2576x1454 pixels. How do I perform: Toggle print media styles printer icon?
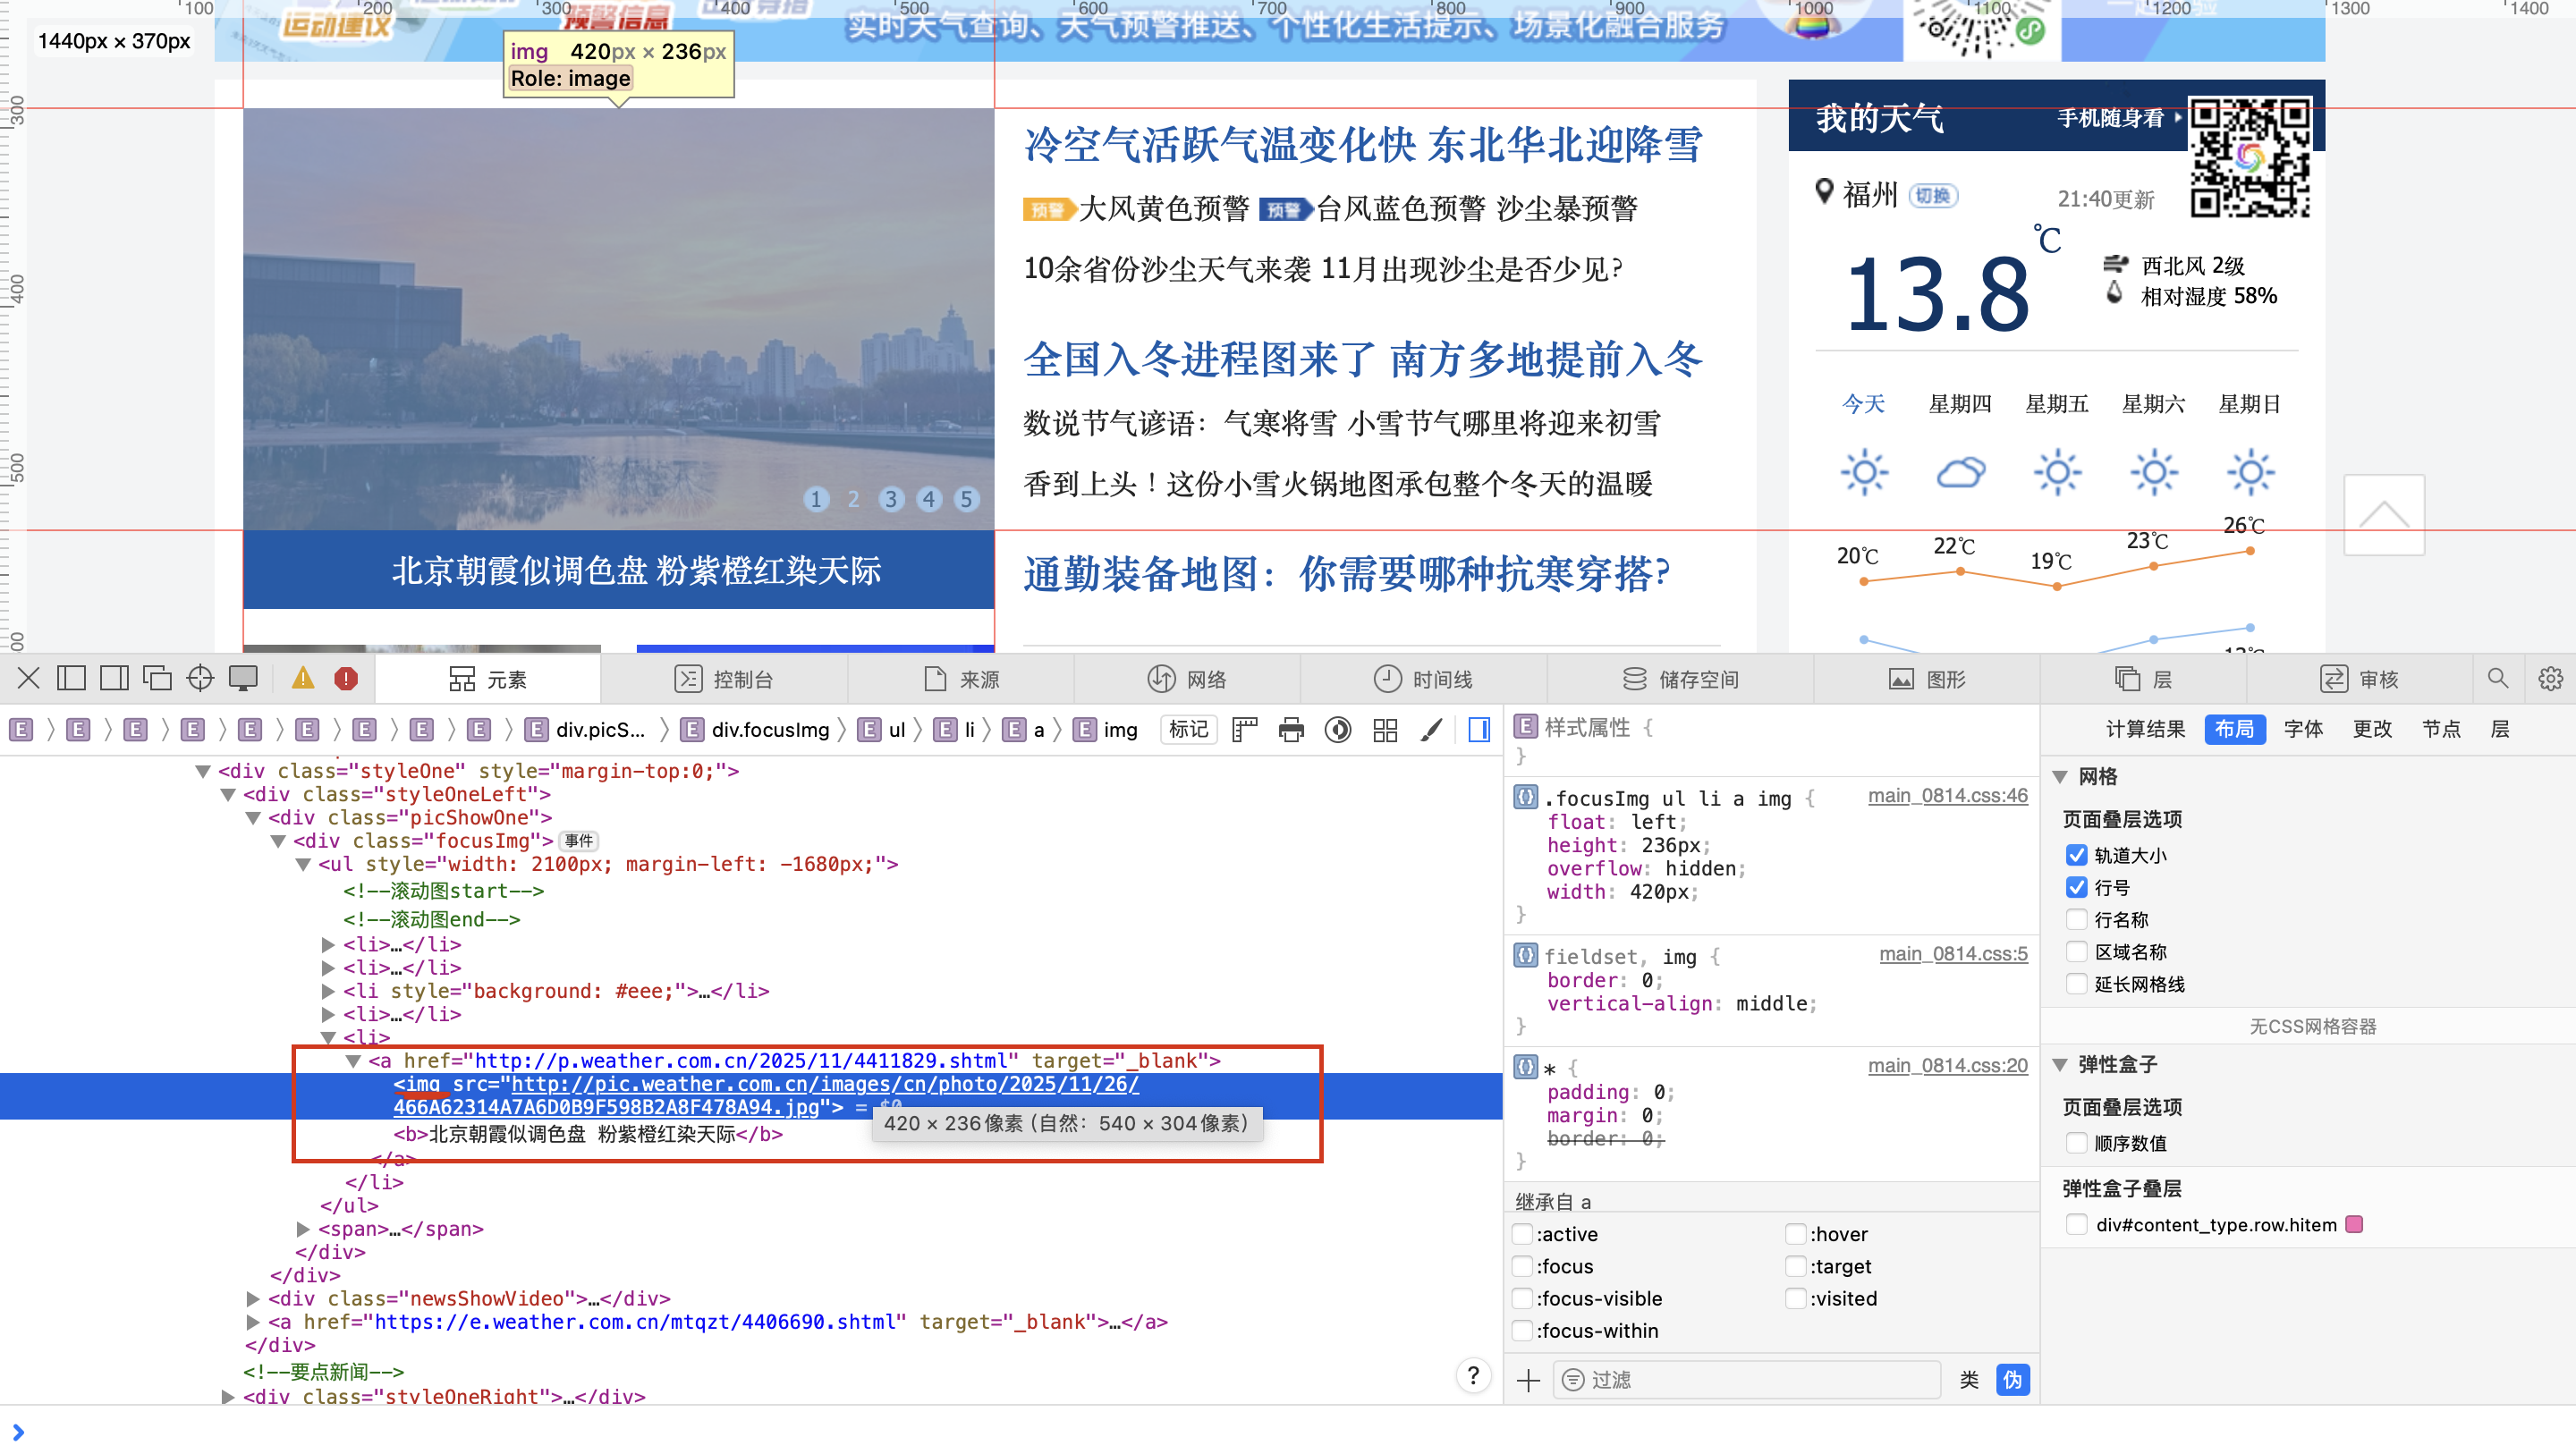point(1291,730)
